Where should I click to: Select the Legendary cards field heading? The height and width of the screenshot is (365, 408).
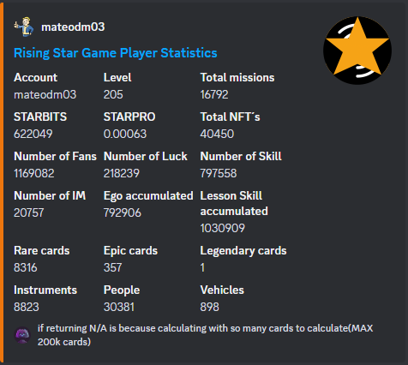pyautogui.click(x=243, y=251)
